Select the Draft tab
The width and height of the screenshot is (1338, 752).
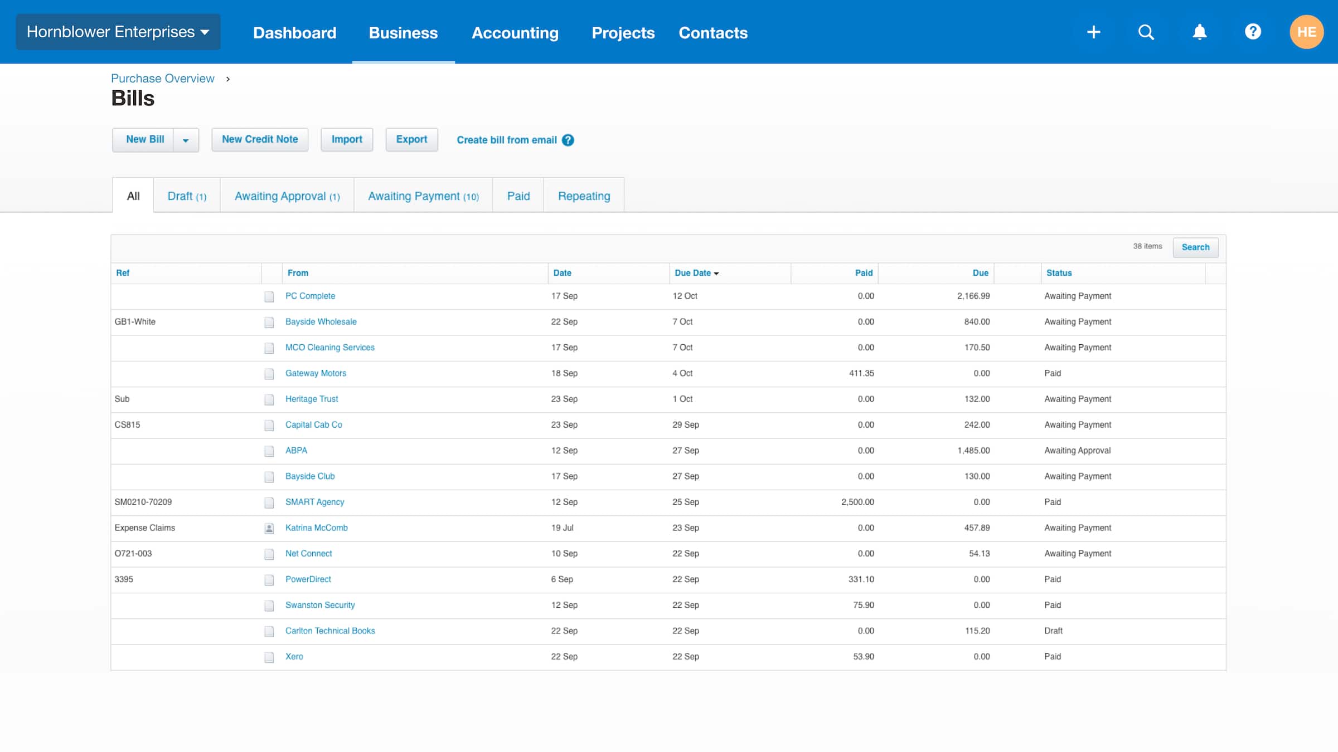tap(186, 196)
